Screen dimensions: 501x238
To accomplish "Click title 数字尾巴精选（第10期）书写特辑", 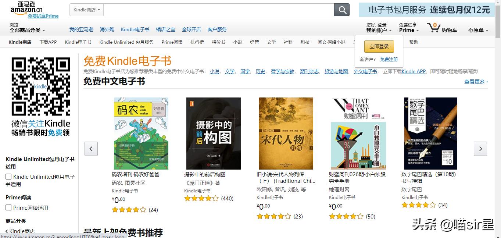I will point(429,178).
